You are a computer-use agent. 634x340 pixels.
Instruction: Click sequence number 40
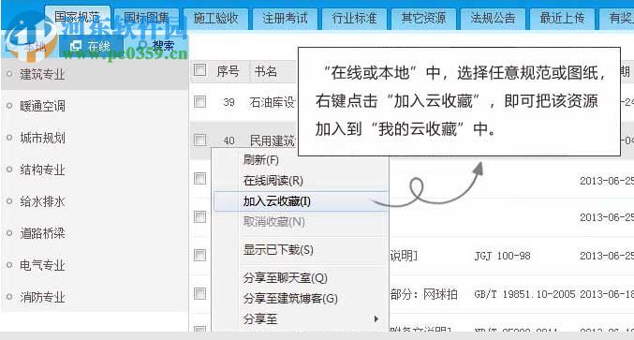coord(229,140)
